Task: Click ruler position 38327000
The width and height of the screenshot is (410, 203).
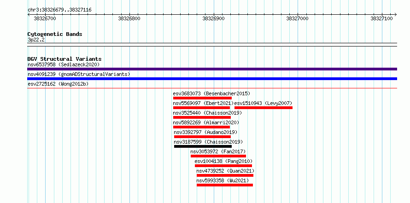Action: point(297,18)
